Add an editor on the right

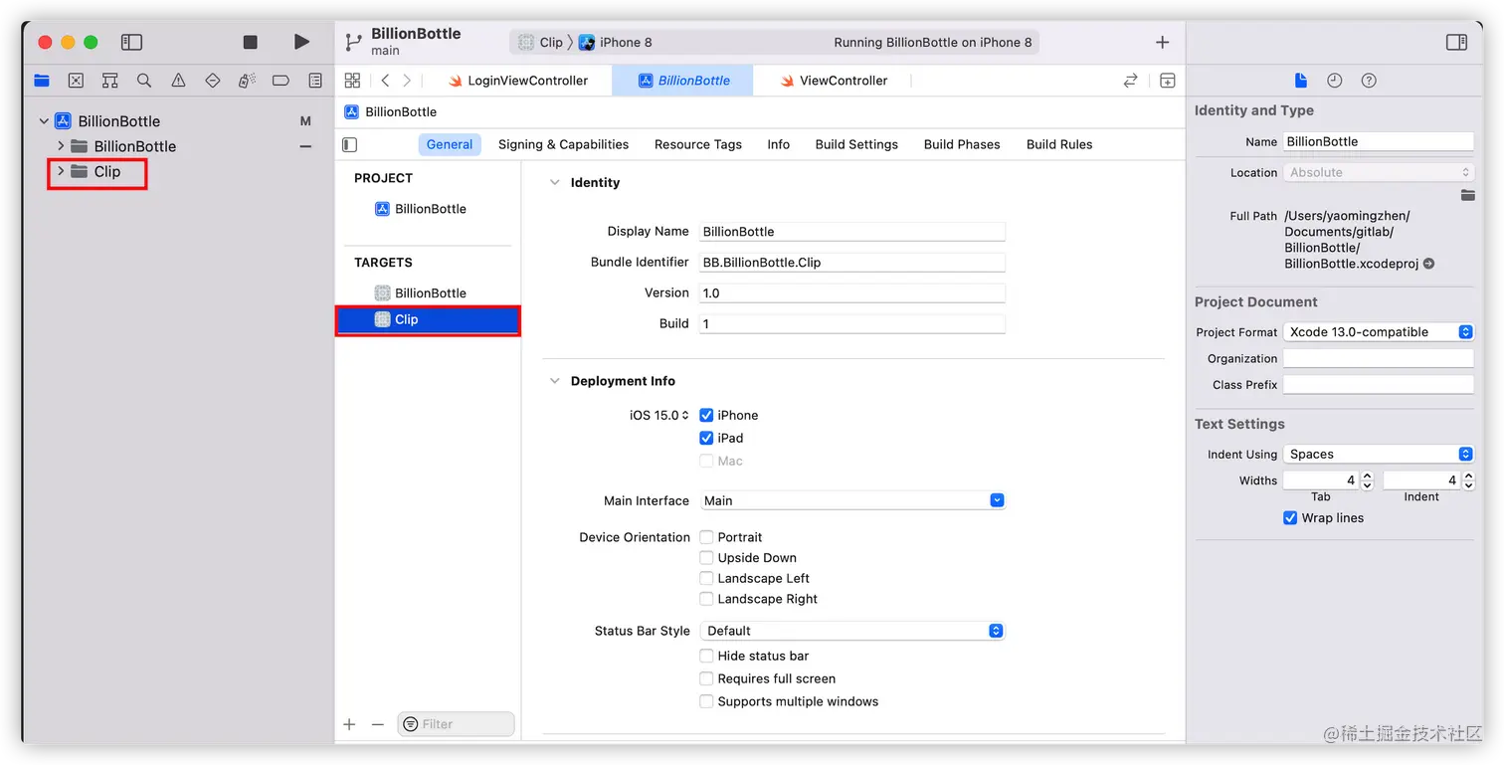(x=1168, y=81)
